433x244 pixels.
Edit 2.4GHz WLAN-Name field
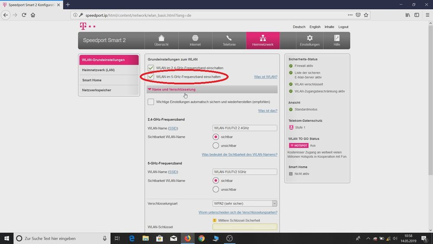[x=244, y=128]
